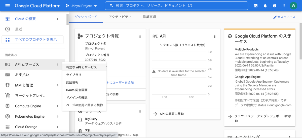The width and height of the screenshot is (302, 138).
Task: Select ドメインの確認 in the submenu
Action: point(84,97)
